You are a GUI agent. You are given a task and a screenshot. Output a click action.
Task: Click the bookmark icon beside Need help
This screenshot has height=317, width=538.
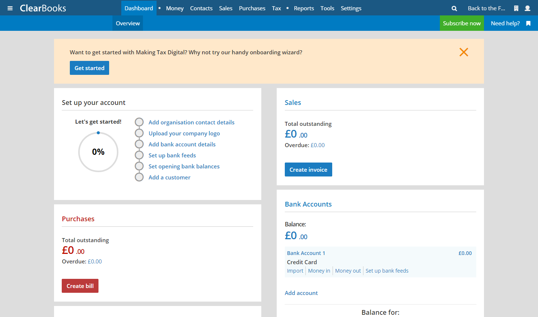[x=528, y=23]
